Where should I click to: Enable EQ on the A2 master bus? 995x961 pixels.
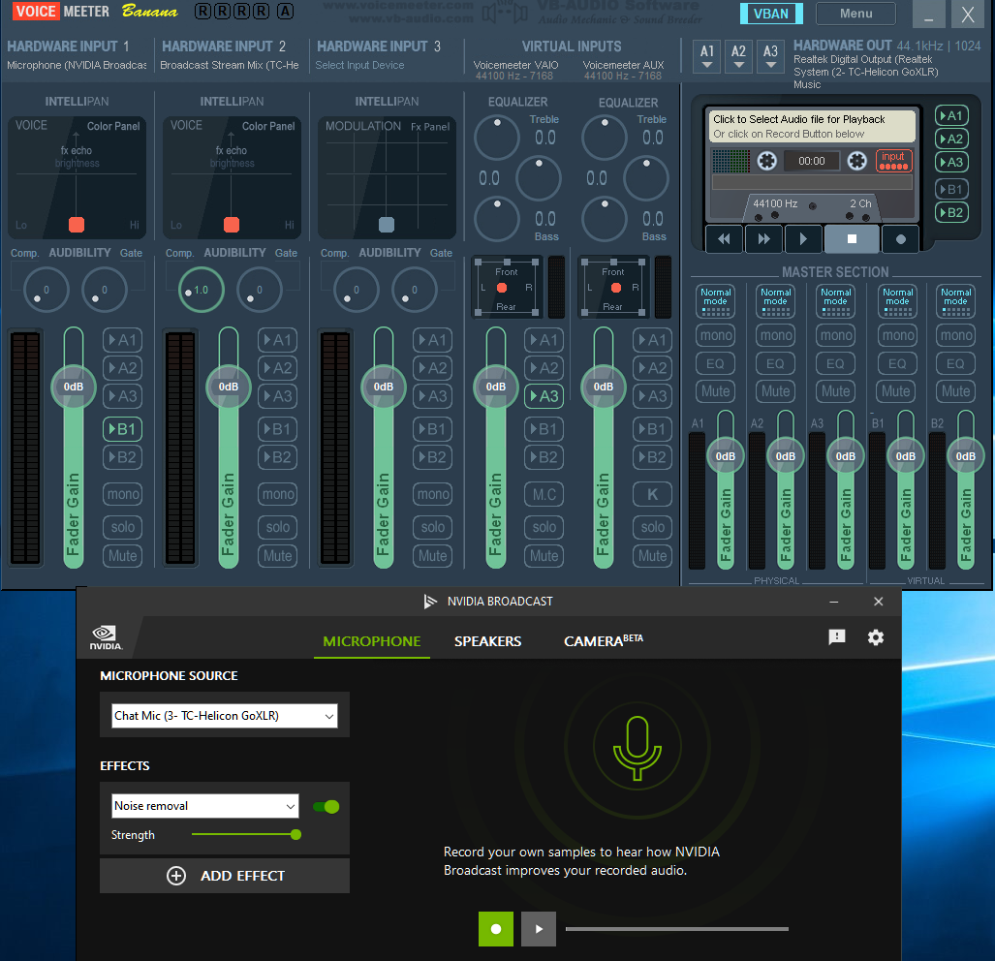(775, 363)
